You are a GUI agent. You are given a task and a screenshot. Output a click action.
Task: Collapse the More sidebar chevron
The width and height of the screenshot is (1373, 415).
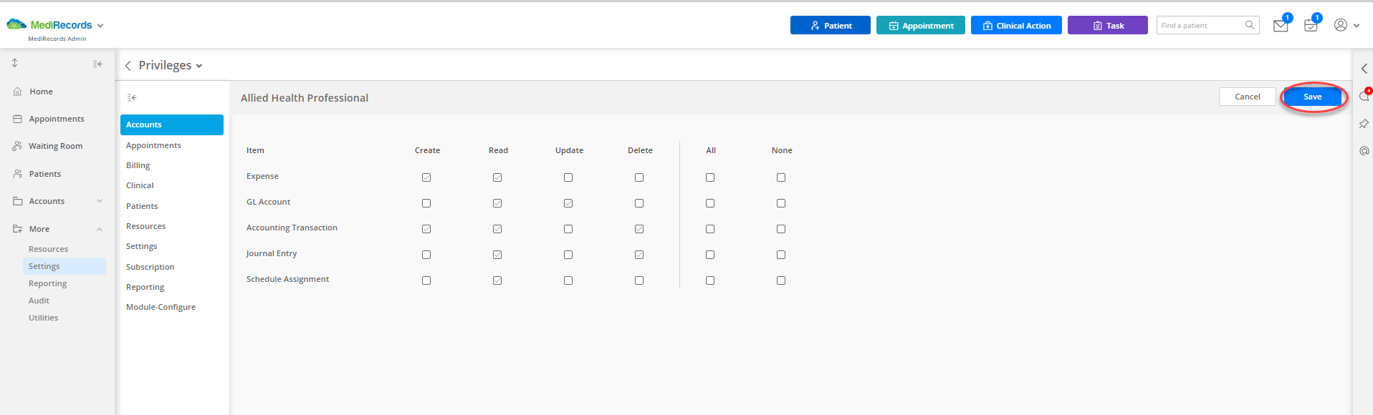coord(100,229)
